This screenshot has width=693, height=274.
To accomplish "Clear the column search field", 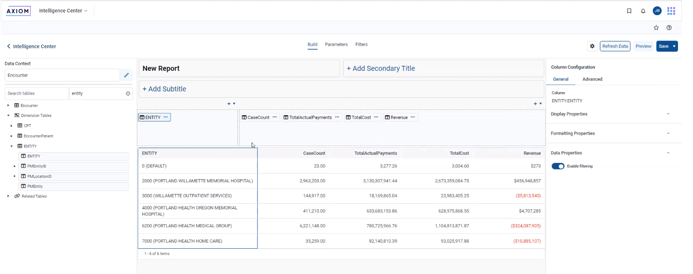I will [x=128, y=93].
